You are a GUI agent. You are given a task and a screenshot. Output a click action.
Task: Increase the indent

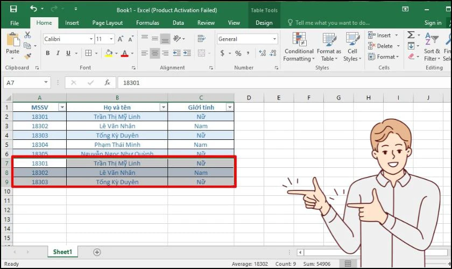click(x=187, y=53)
